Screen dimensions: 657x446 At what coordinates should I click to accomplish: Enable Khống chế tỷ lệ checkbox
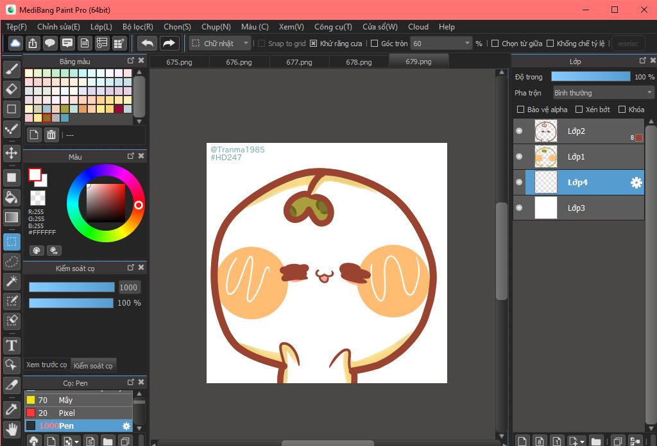point(550,44)
